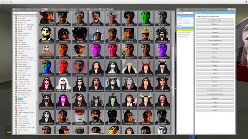
Task: Select the Lights Off category
Action: click(x=21, y=86)
